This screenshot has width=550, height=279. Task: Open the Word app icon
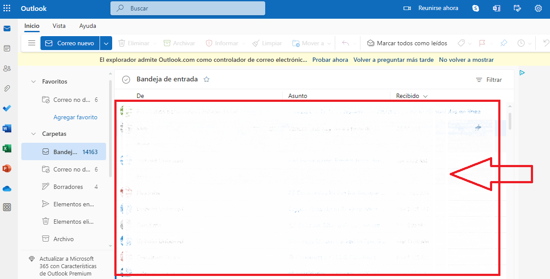pyautogui.click(x=7, y=128)
